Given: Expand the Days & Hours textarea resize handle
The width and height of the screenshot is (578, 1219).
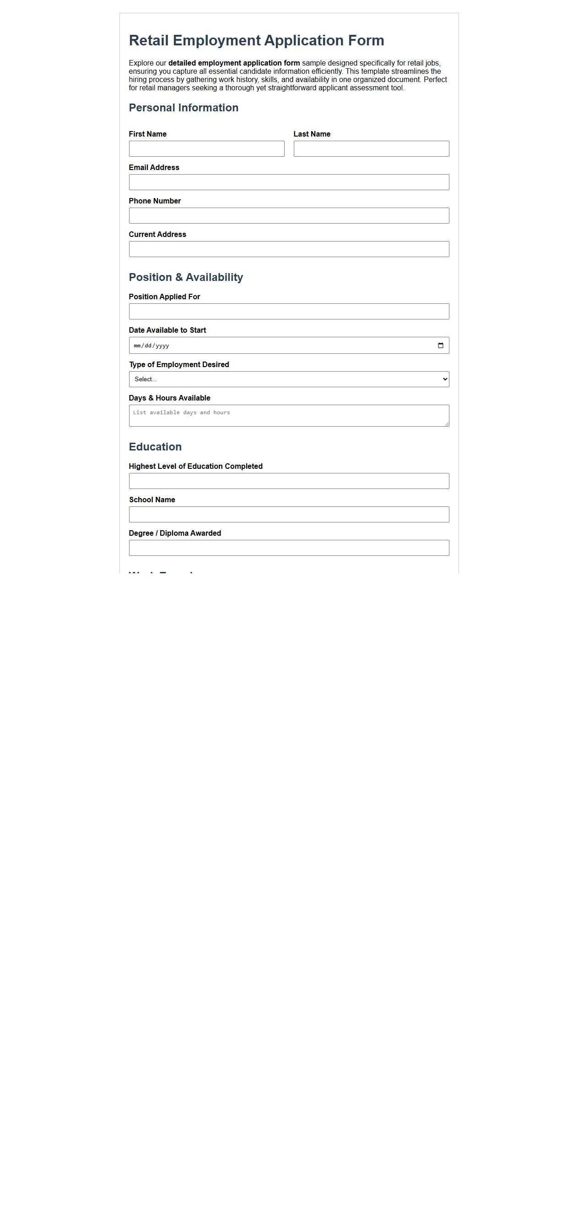Looking at the screenshot, I should click(447, 424).
